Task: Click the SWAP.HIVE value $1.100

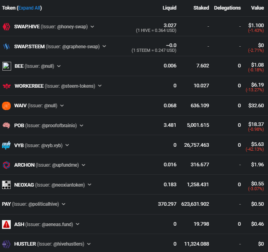Action: click(256, 26)
